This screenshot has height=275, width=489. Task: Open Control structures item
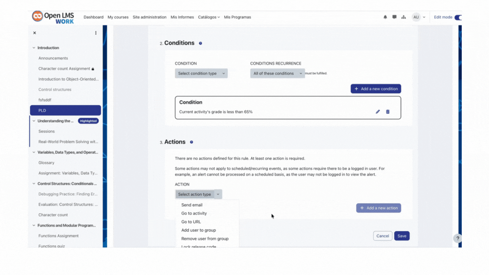pyautogui.click(x=55, y=90)
